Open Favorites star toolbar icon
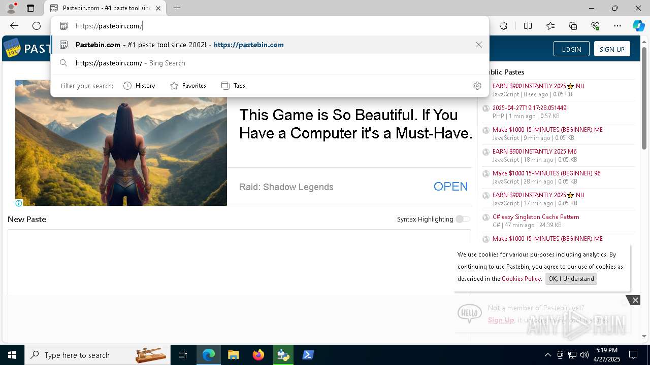 click(550, 26)
